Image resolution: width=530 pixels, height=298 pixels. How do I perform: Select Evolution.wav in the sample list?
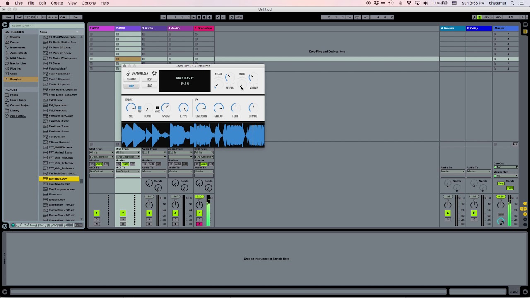(59, 179)
